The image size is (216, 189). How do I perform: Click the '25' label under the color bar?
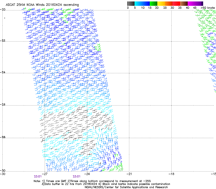click(165, 8)
